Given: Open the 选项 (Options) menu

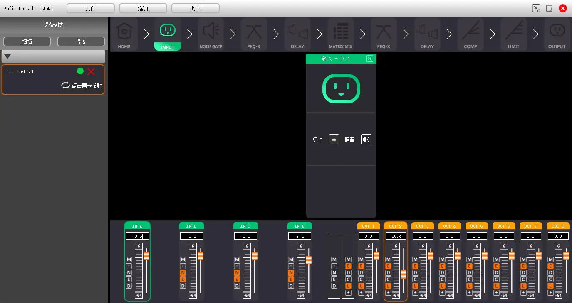Looking at the screenshot, I should 143,8.
